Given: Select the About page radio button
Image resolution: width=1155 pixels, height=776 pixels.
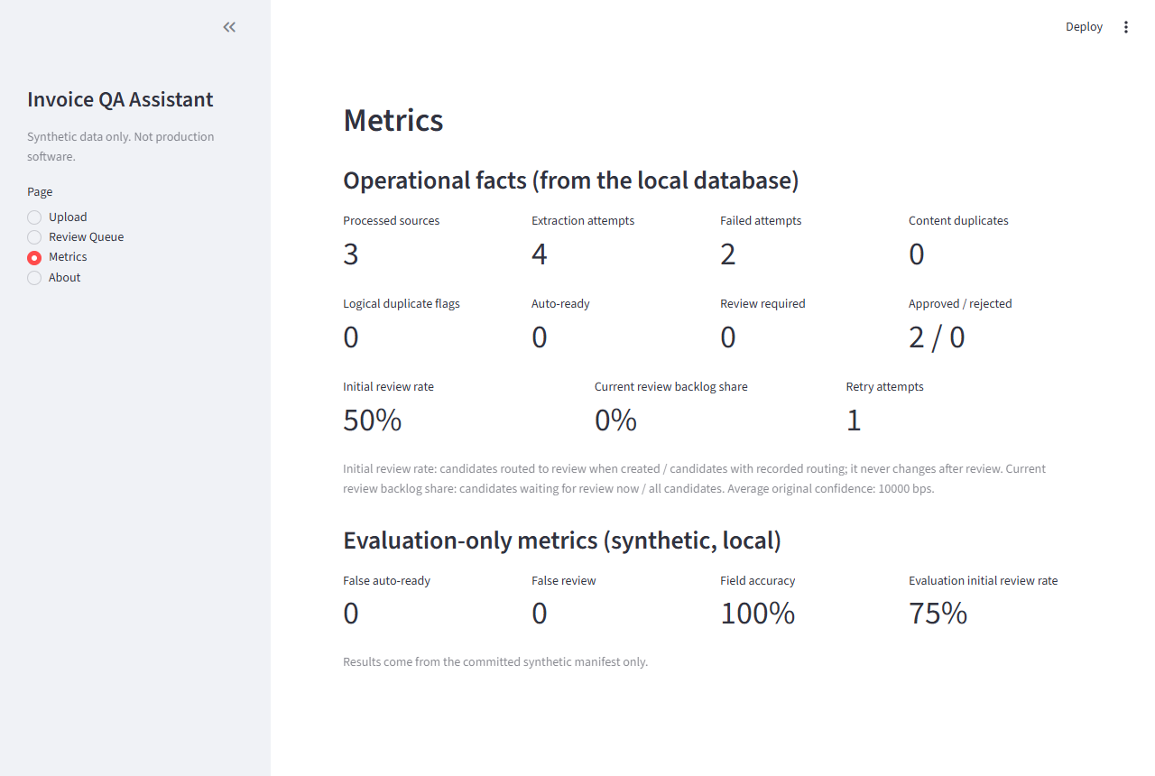Looking at the screenshot, I should 34,278.
